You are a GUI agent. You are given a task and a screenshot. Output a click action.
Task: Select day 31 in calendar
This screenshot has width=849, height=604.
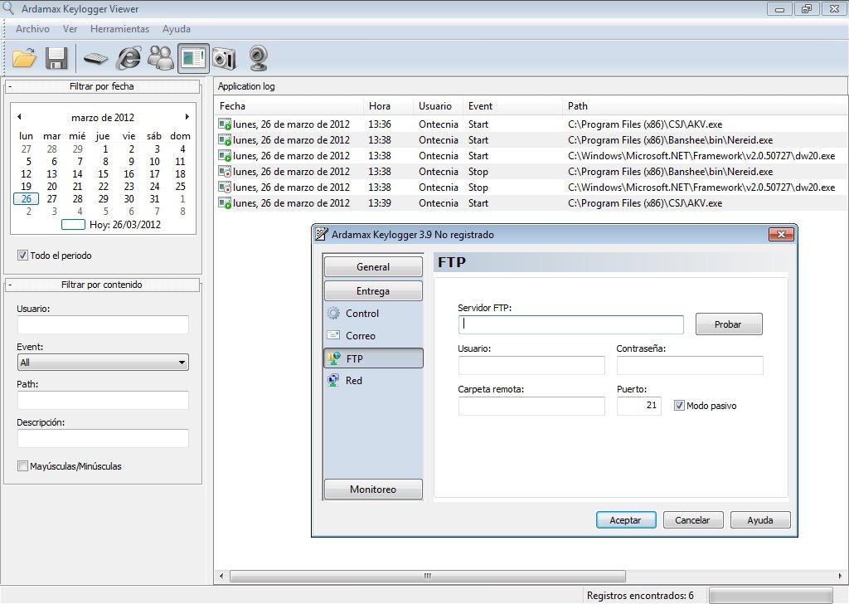pyautogui.click(x=154, y=199)
